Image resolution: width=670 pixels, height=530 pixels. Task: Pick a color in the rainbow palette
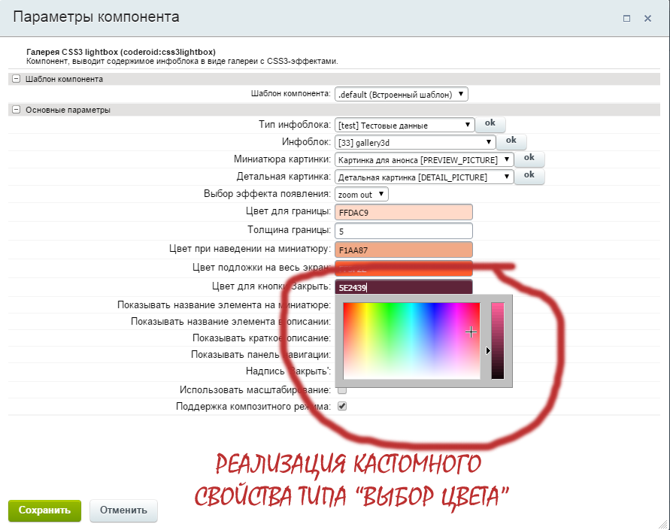coord(411,340)
